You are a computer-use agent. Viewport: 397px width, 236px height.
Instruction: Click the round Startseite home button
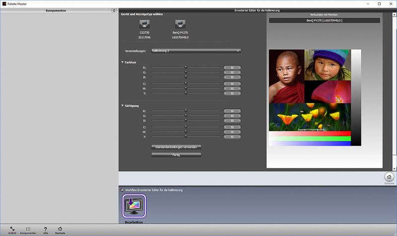click(389, 176)
